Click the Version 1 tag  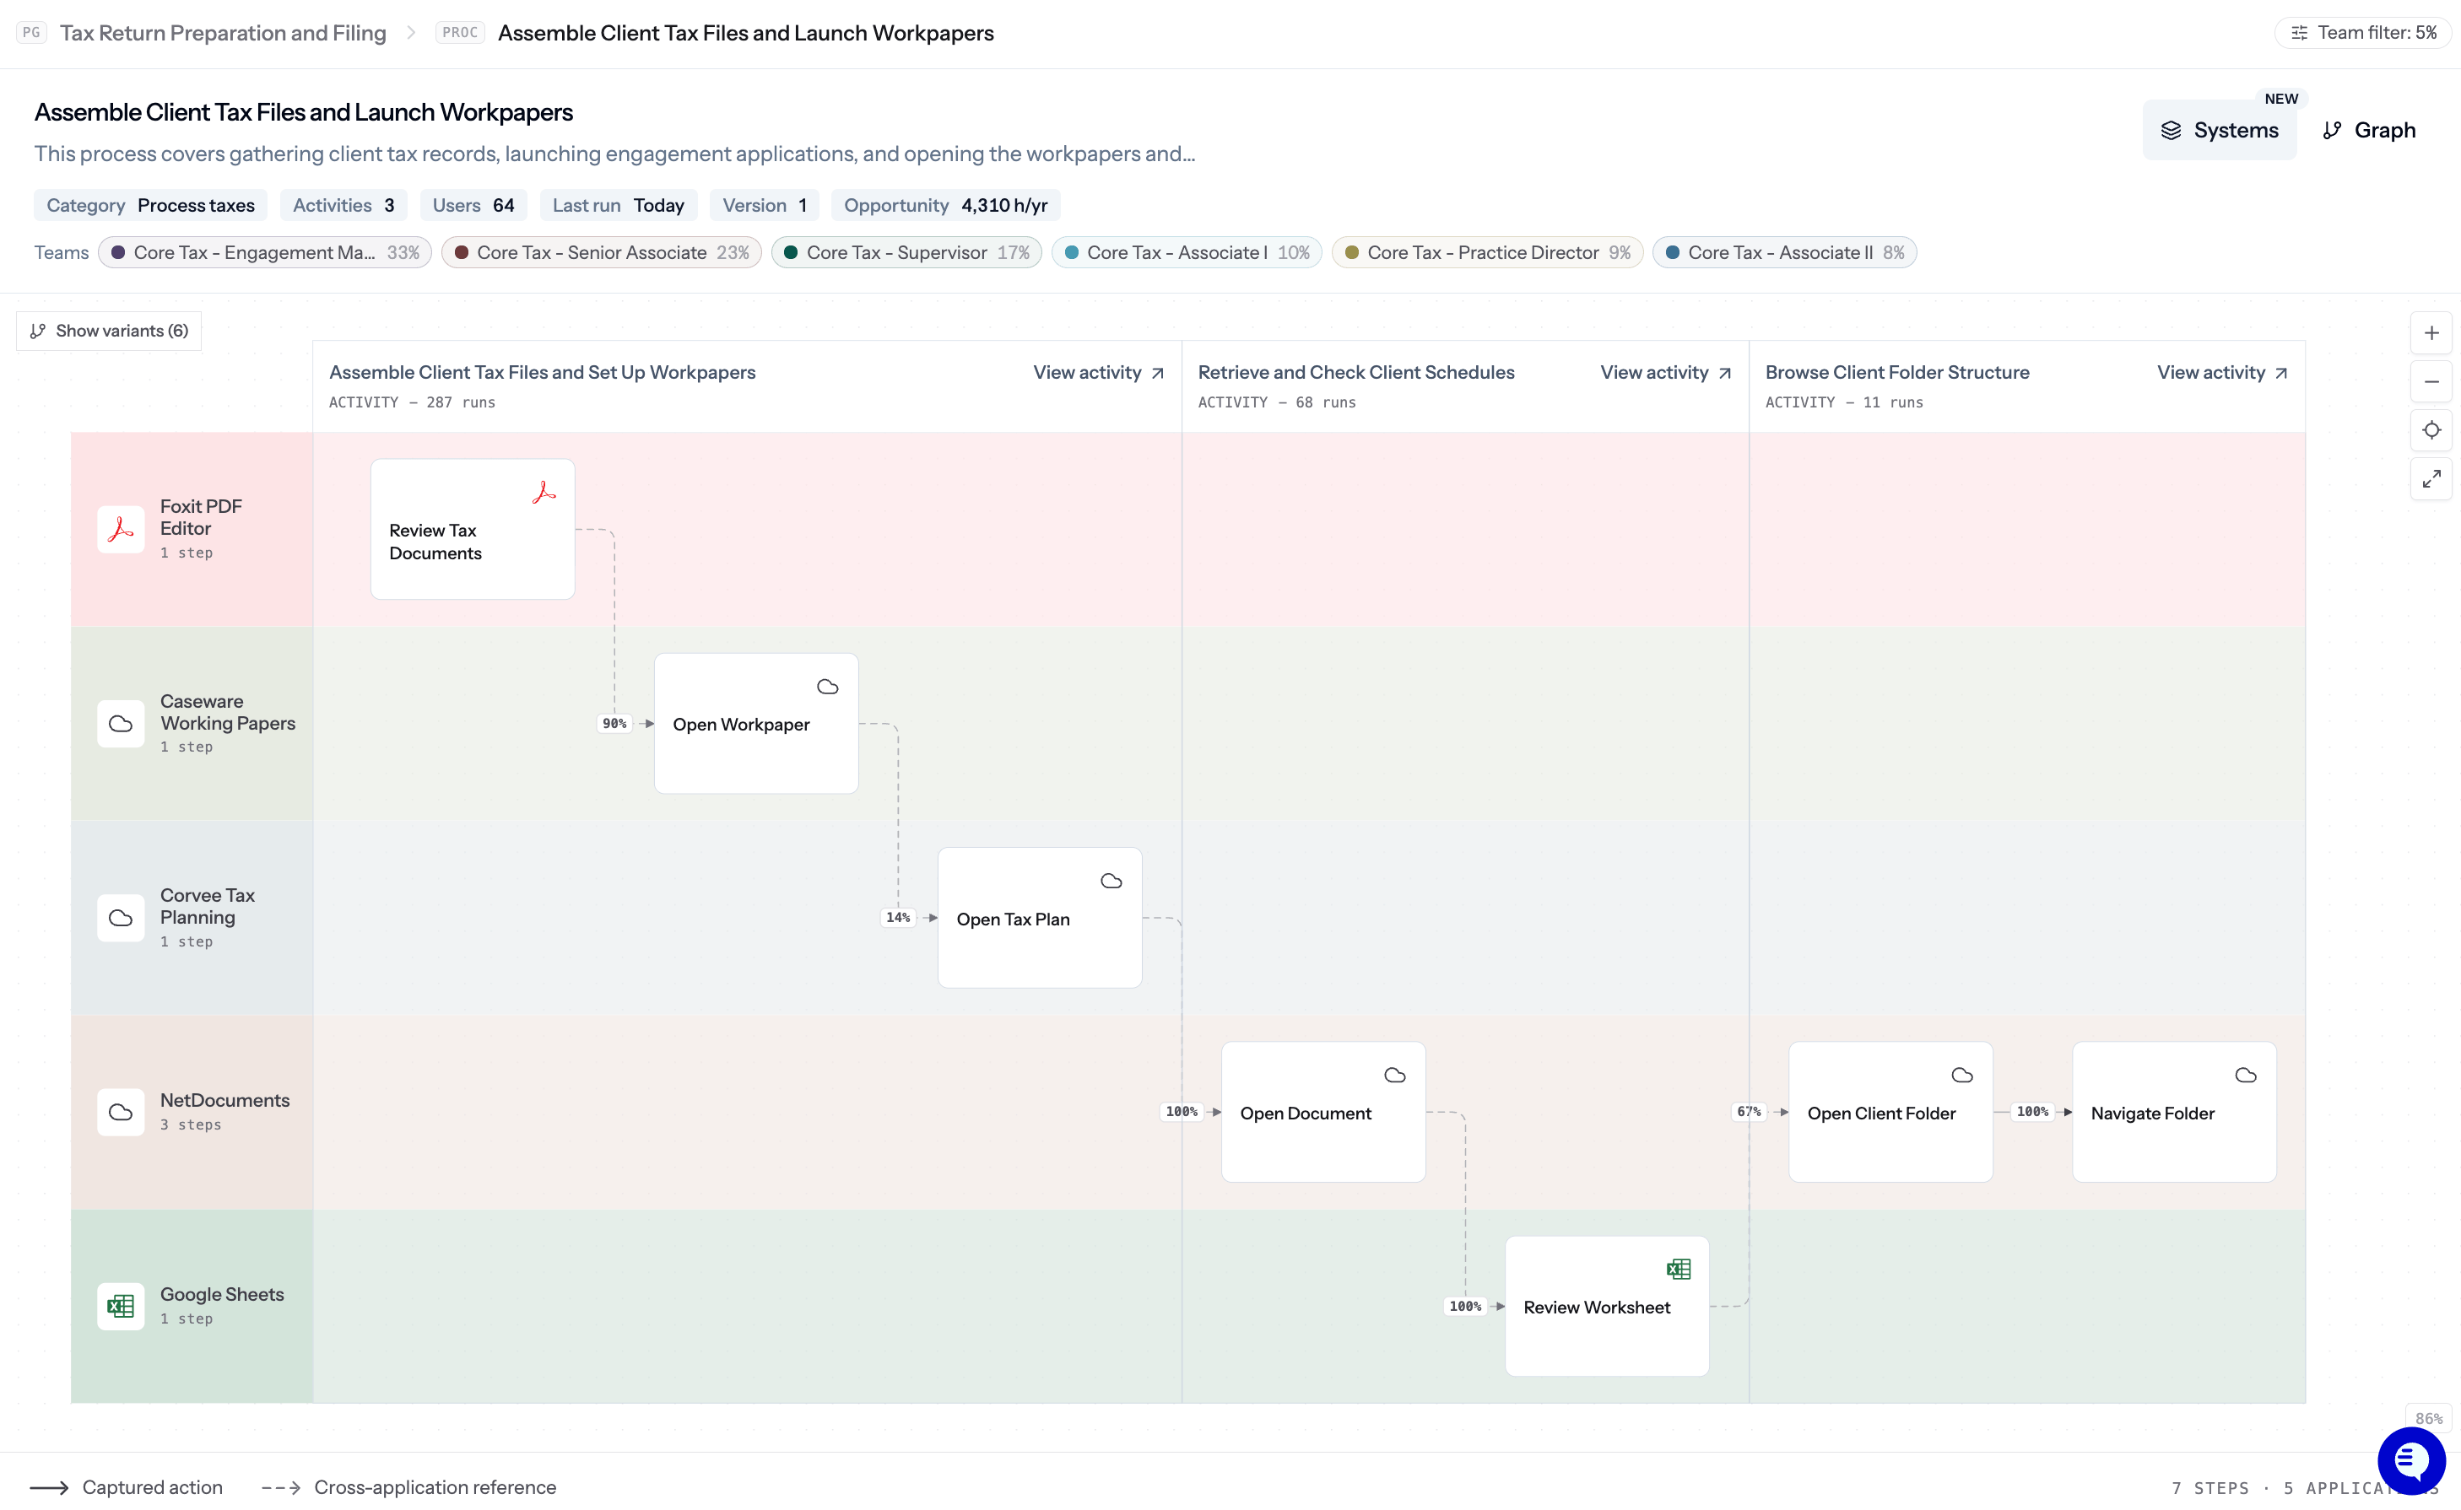765,205
